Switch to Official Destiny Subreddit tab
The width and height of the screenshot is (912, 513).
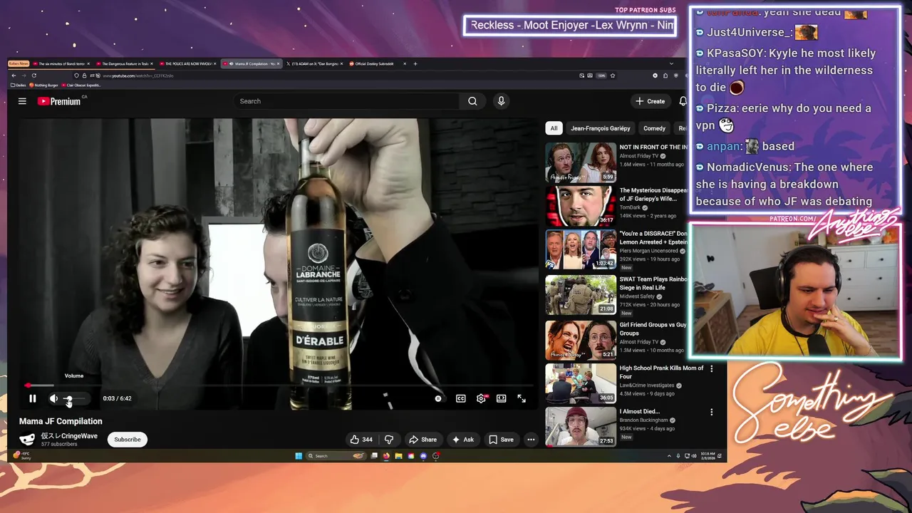click(378, 63)
